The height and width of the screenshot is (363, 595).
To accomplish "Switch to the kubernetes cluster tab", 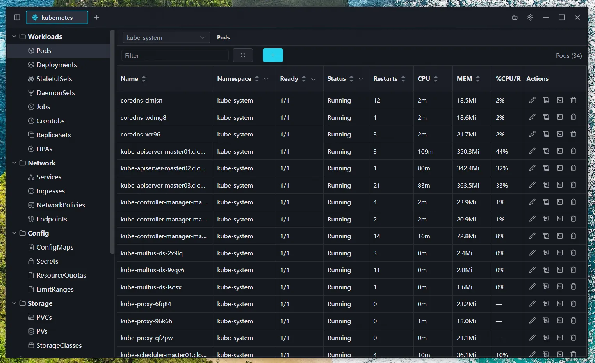I will pyautogui.click(x=57, y=18).
